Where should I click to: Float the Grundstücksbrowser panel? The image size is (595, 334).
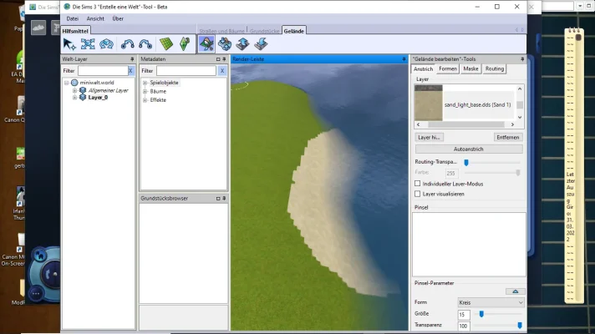[x=218, y=198]
